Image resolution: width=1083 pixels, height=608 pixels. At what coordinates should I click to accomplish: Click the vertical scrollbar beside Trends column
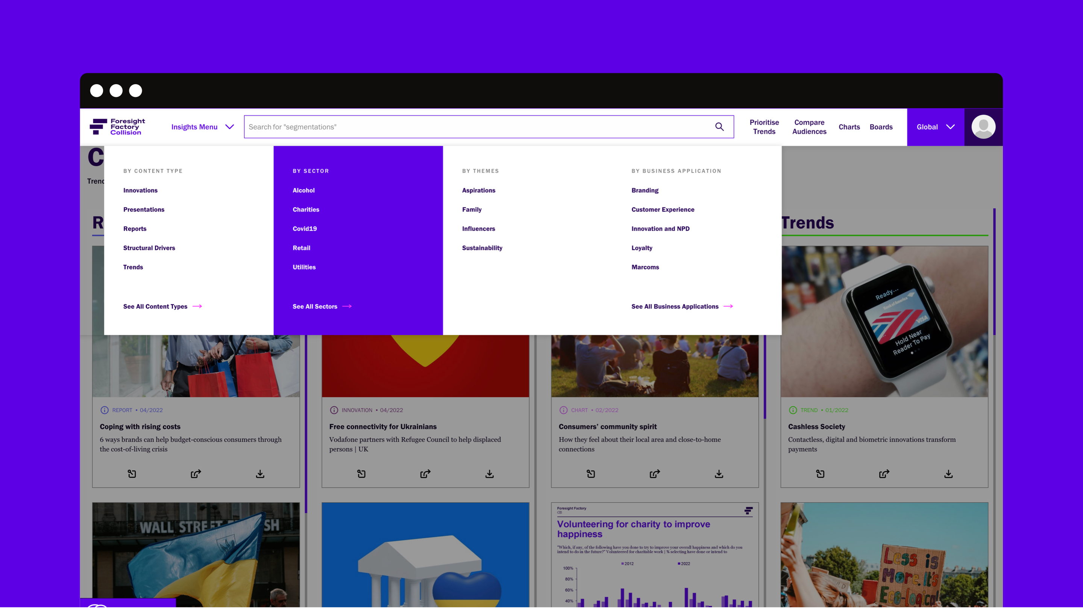coord(994,271)
